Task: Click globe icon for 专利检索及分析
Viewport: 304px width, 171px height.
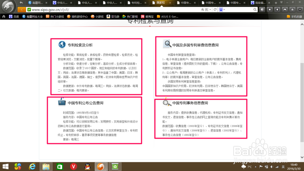Action: point(62,45)
